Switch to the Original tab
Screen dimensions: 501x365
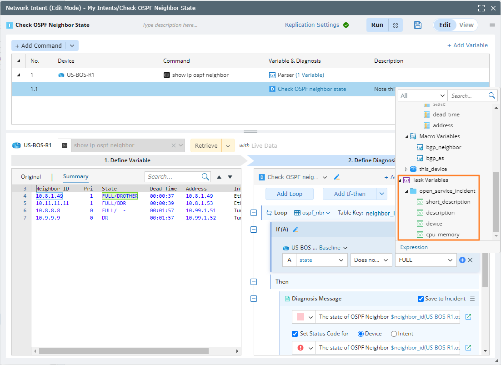[x=31, y=177]
